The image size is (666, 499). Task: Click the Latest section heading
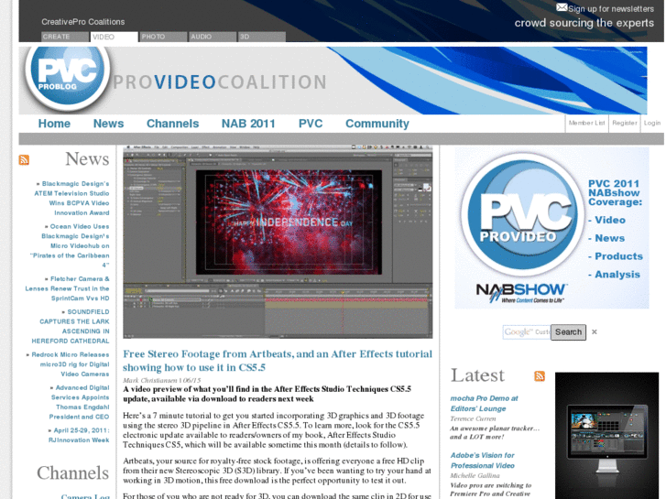click(x=477, y=375)
